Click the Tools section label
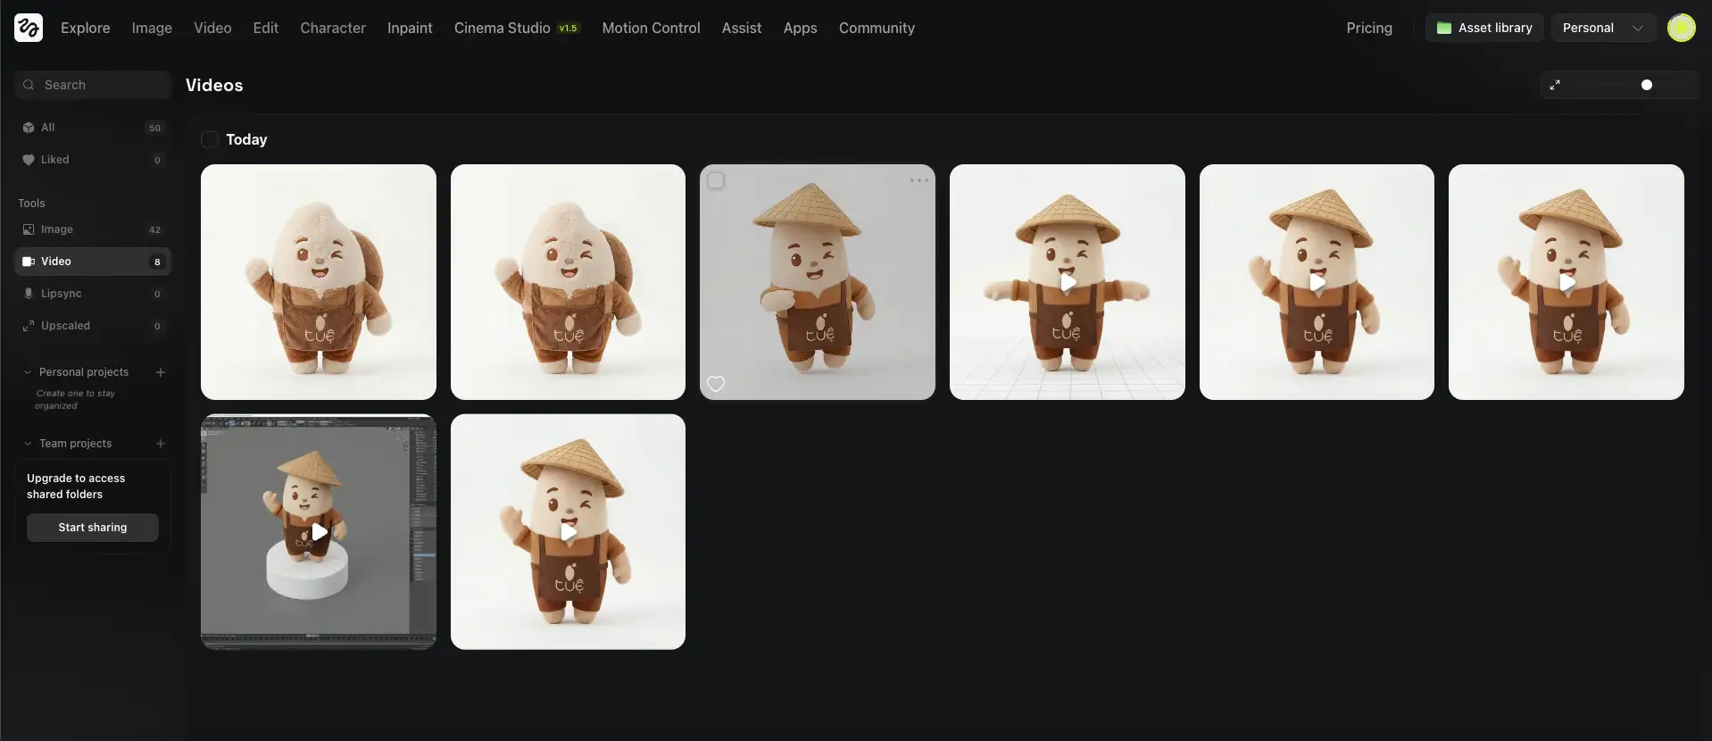This screenshot has width=1712, height=741. [31, 204]
